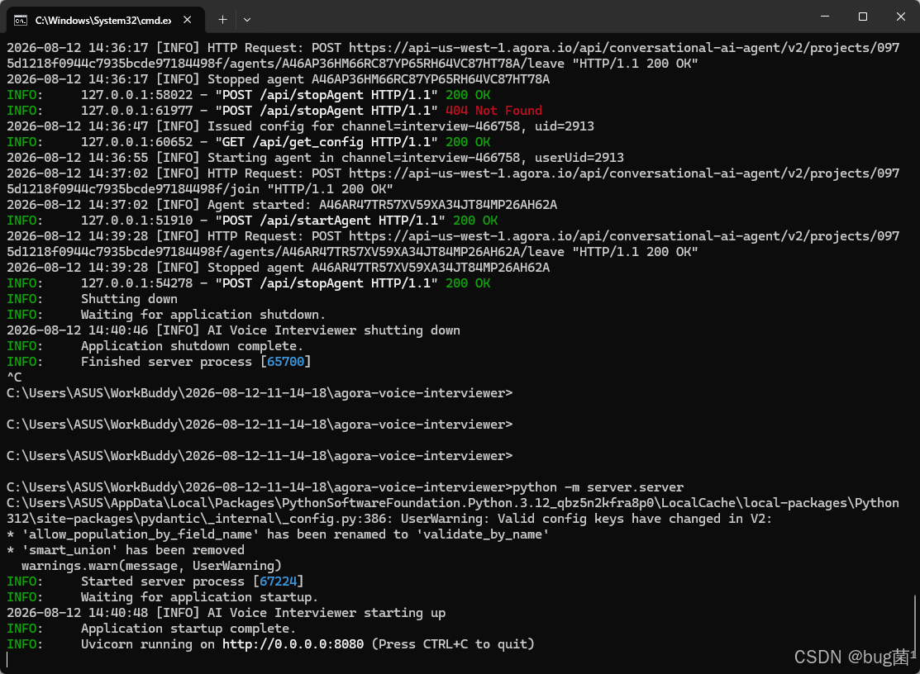Click the 'python -m server.server' command
This screenshot has width=920, height=674.
598,487
